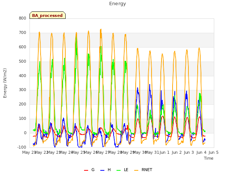This screenshot has width=236, height=177.
Task: Click the orange RNET legend swatch
Action: 136,170
